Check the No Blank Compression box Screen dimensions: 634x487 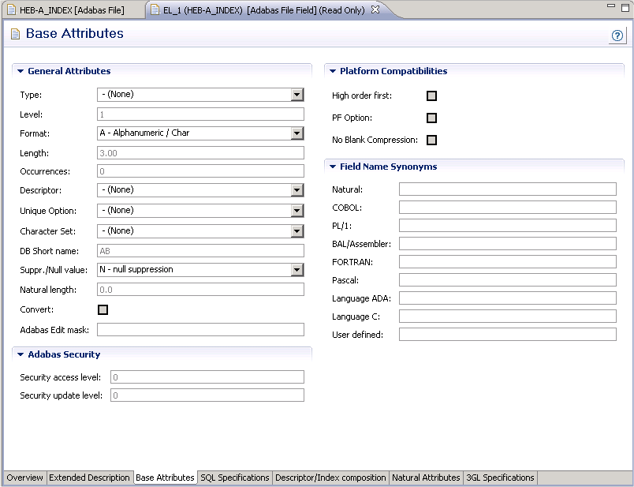click(x=431, y=140)
